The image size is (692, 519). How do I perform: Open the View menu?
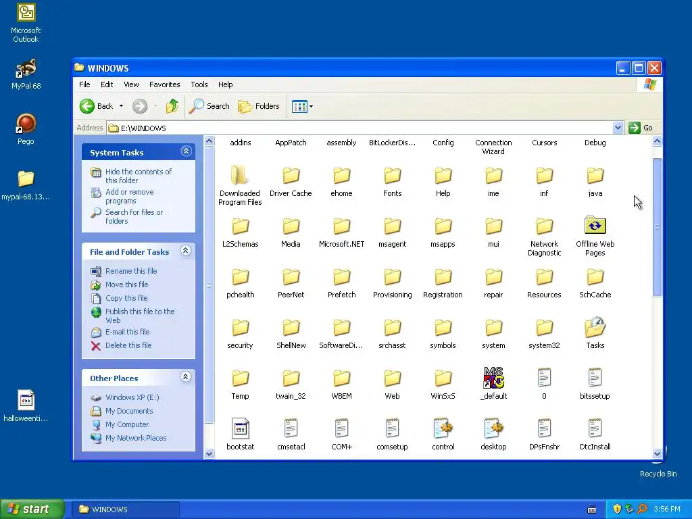tap(131, 84)
